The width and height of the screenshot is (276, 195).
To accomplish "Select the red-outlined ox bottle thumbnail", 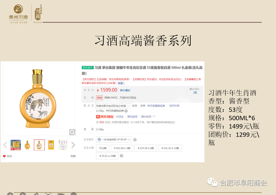I will pyautogui.click(x=39, y=145).
